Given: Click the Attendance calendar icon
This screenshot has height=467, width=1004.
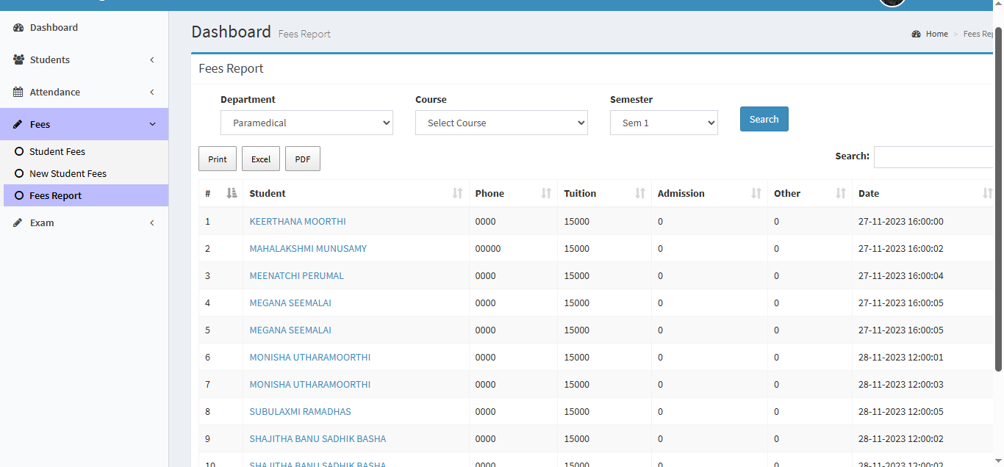Looking at the screenshot, I should (18, 93).
